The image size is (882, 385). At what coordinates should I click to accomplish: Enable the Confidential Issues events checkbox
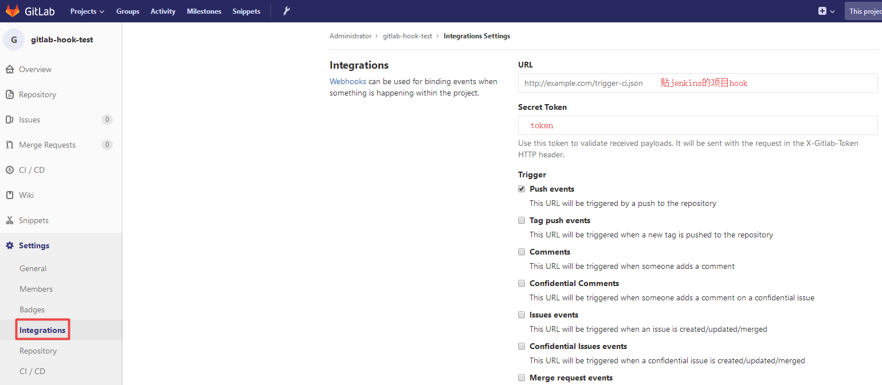pyautogui.click(x=522, y=346)
